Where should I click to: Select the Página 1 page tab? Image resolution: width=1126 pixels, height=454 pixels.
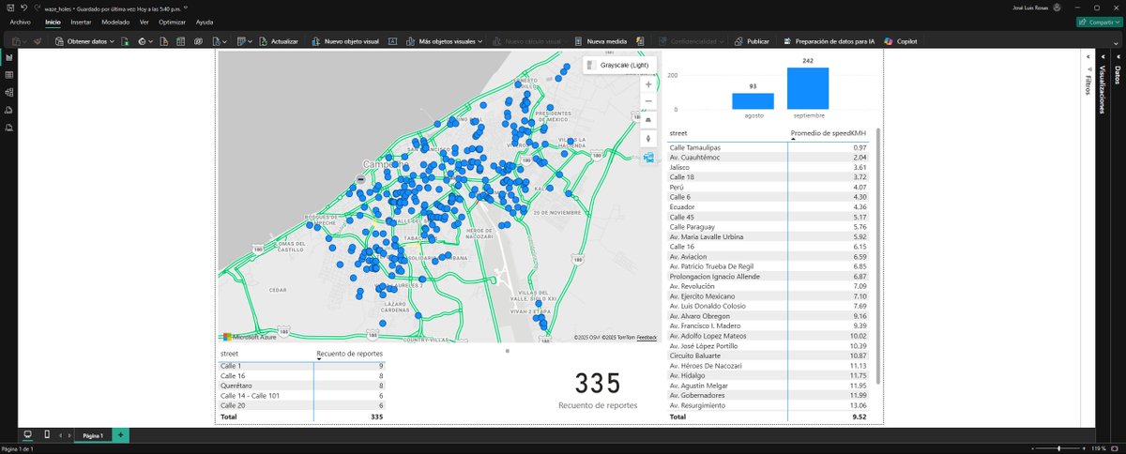tap(92, 435)
